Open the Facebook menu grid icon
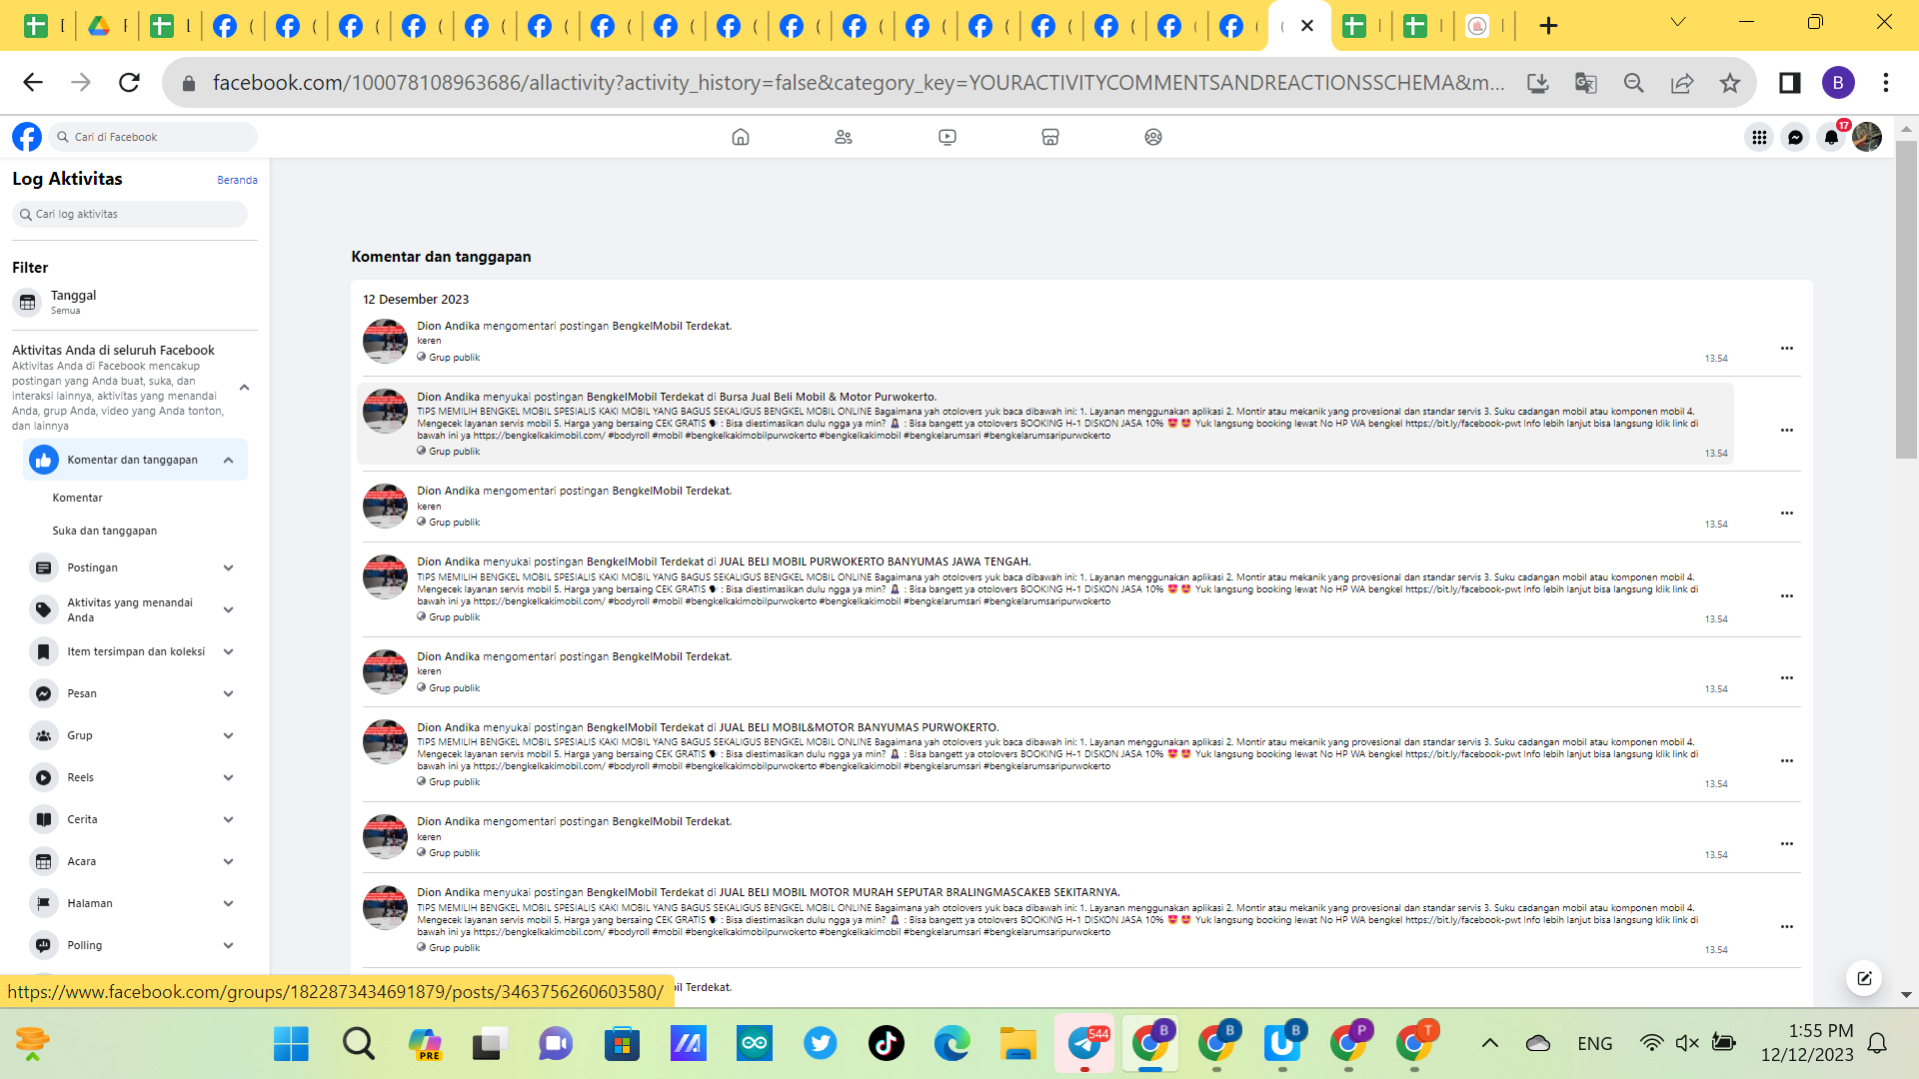 (1759, 137)
